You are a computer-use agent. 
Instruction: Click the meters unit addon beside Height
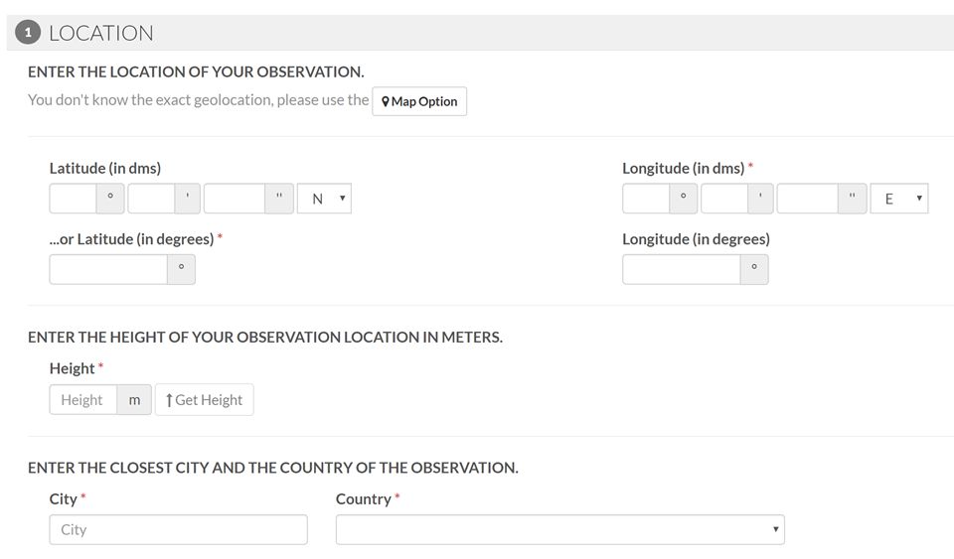pos(134,400)
